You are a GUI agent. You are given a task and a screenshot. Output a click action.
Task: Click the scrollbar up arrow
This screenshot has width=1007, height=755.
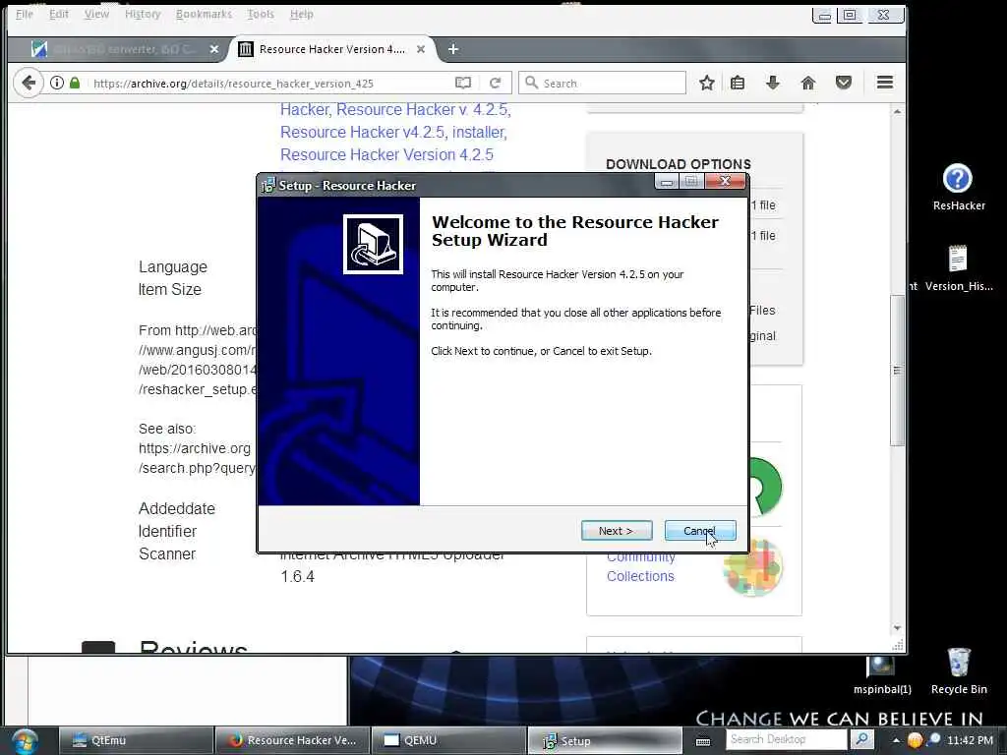pos(897,112)
